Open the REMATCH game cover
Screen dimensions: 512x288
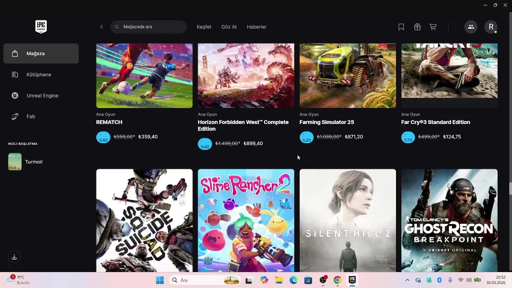tap(144, 76)
